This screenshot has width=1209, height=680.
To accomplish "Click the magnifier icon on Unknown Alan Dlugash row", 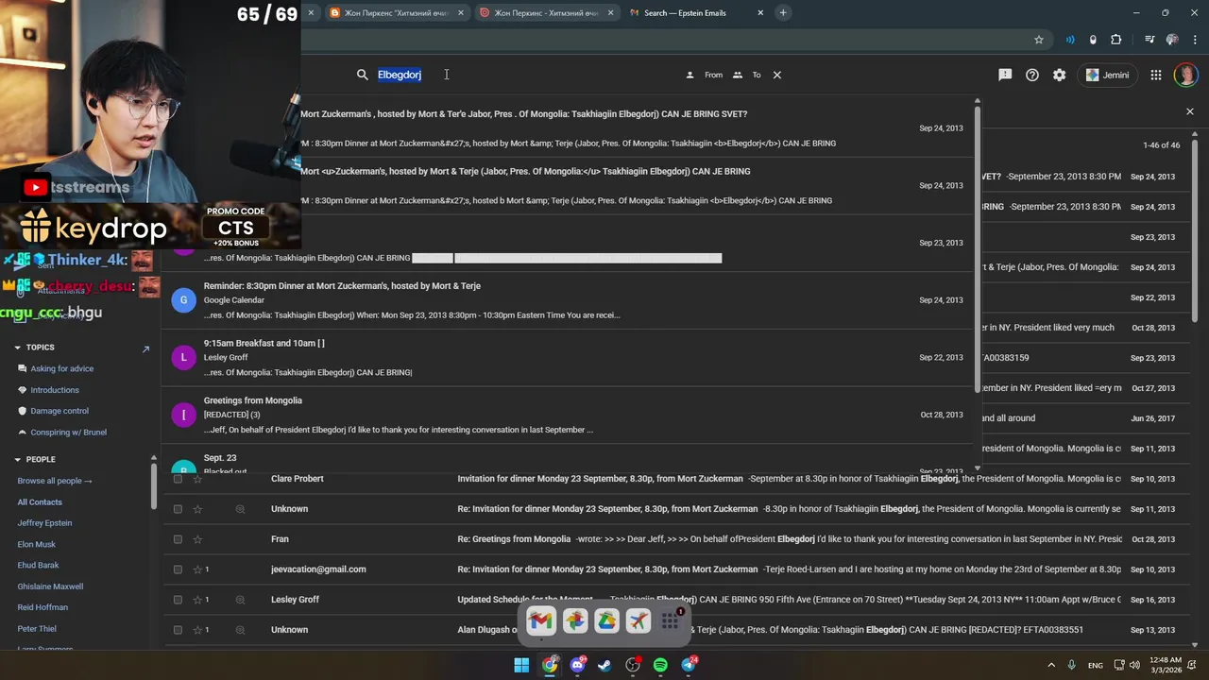I will point(240,630).
